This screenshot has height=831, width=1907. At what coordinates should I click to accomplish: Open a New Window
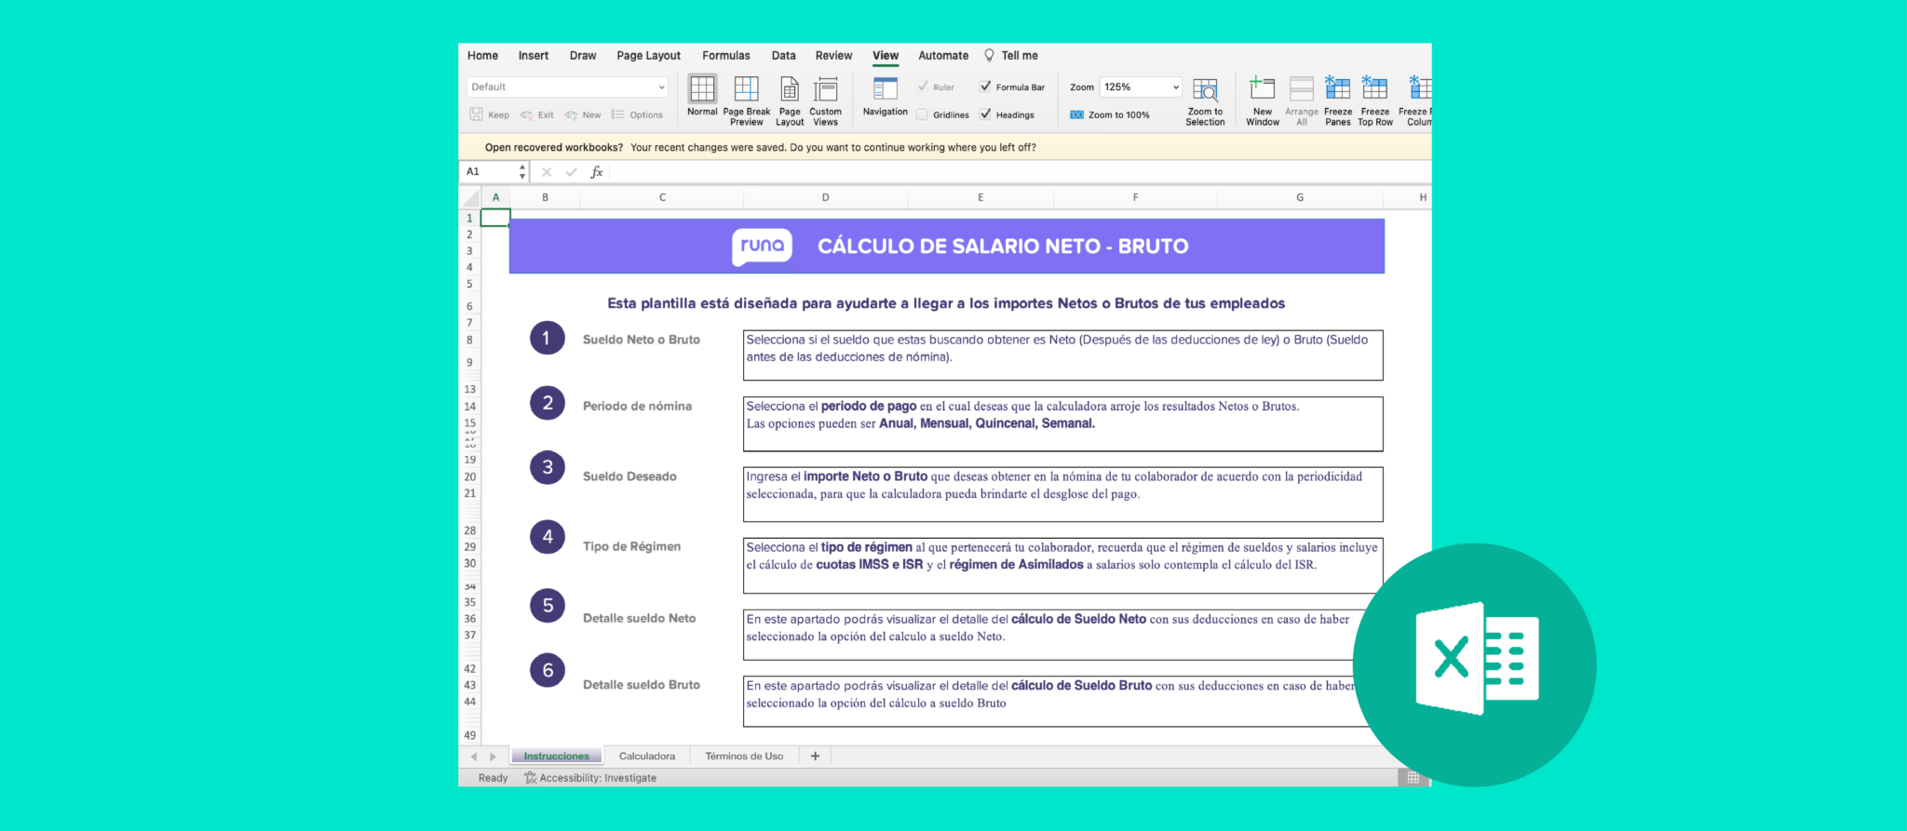tap(1262, 89)
